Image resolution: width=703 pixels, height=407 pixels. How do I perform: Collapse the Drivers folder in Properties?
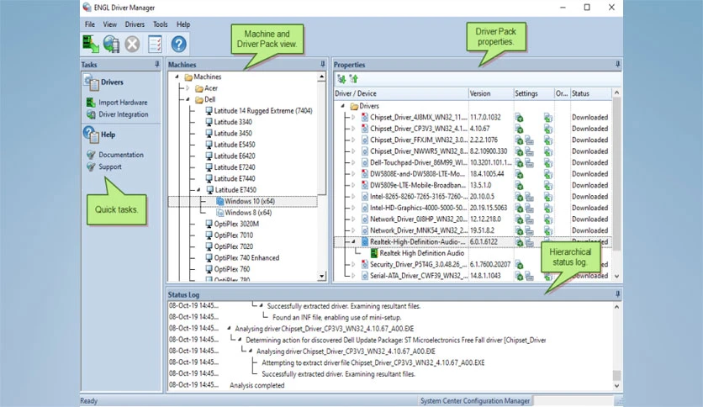pos(342,106)
